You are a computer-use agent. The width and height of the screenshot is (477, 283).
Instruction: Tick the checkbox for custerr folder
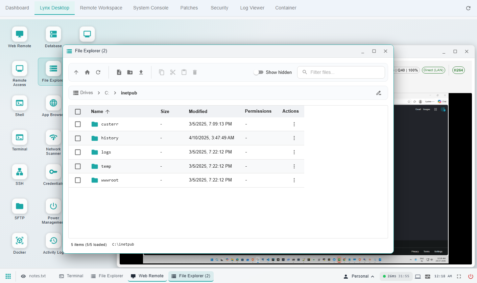[78, 124]
